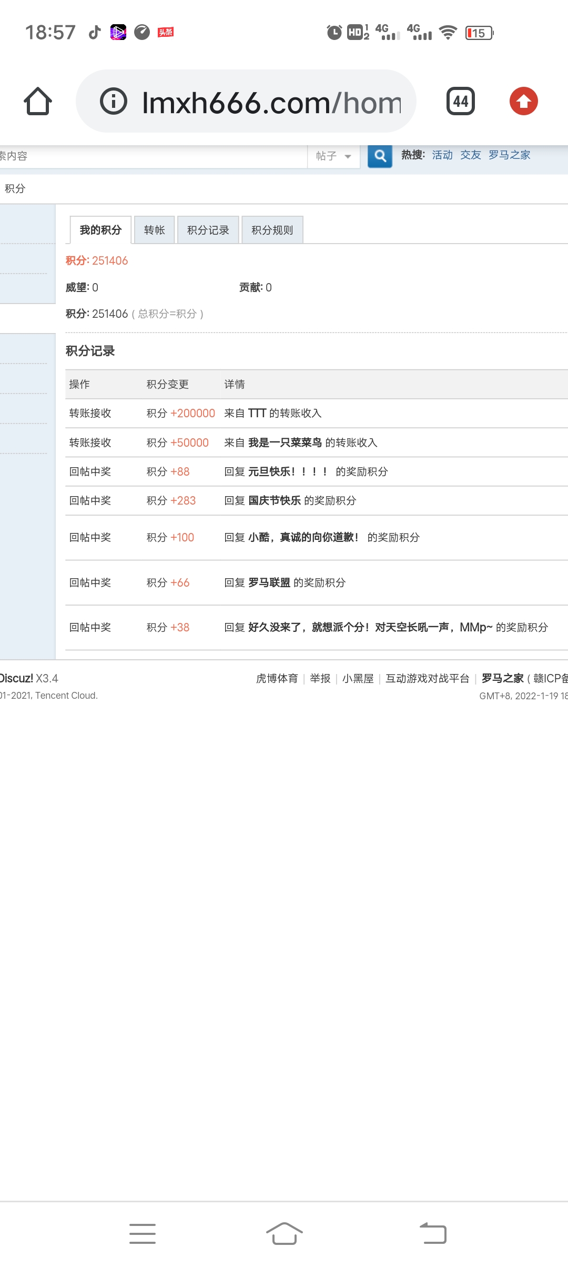Open user TTT profile link
Viewport: 568px width, 1267px height.
[257, 414]
